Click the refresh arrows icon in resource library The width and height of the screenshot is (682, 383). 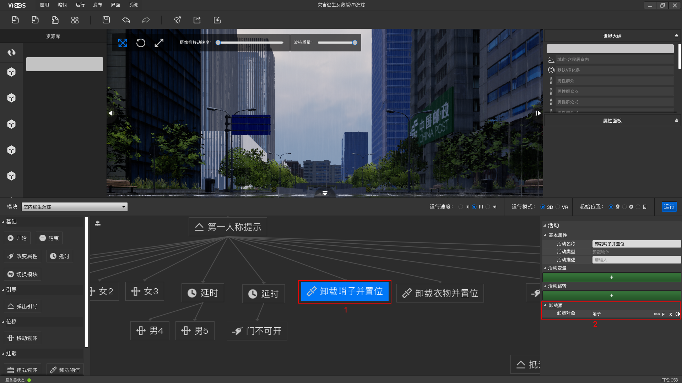[x=12, y=52]
